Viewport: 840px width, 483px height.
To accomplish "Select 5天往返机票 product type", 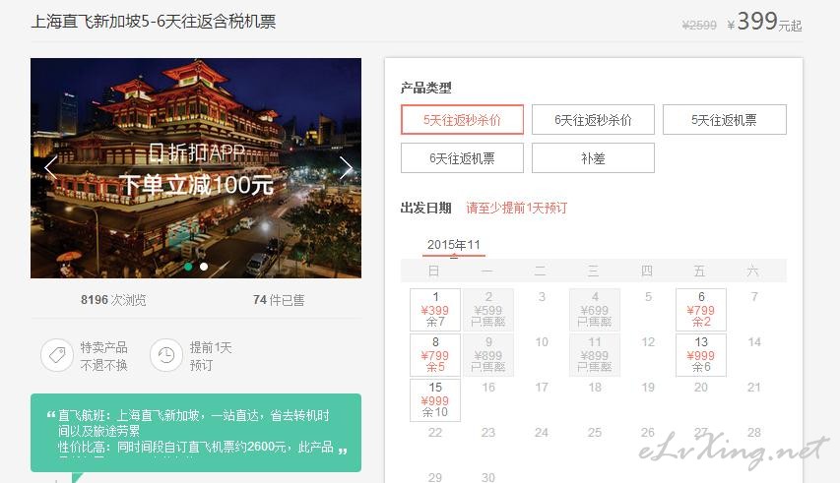I will [x=724, y=120].
